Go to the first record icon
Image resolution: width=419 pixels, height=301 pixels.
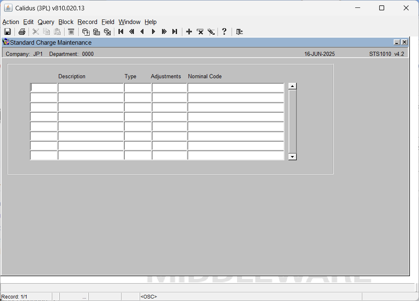pos(121,32)
